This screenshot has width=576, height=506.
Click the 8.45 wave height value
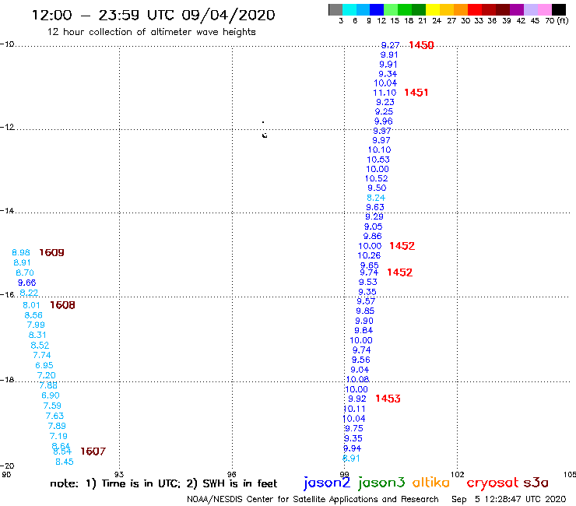pos(65,462)
